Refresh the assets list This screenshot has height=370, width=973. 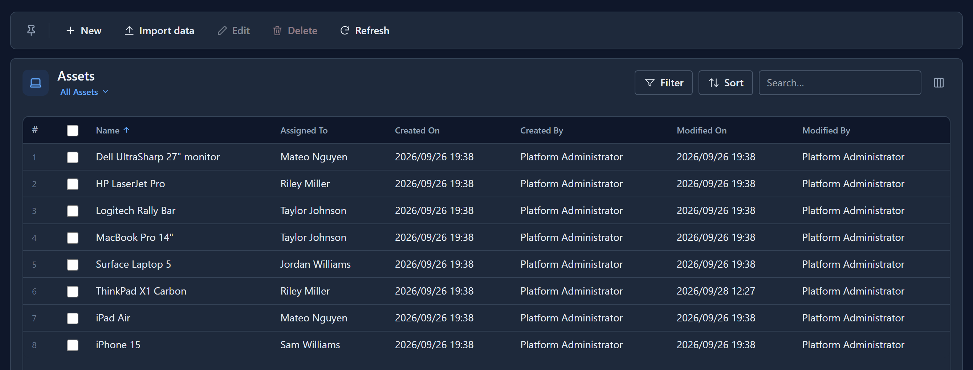coord(365,30)
